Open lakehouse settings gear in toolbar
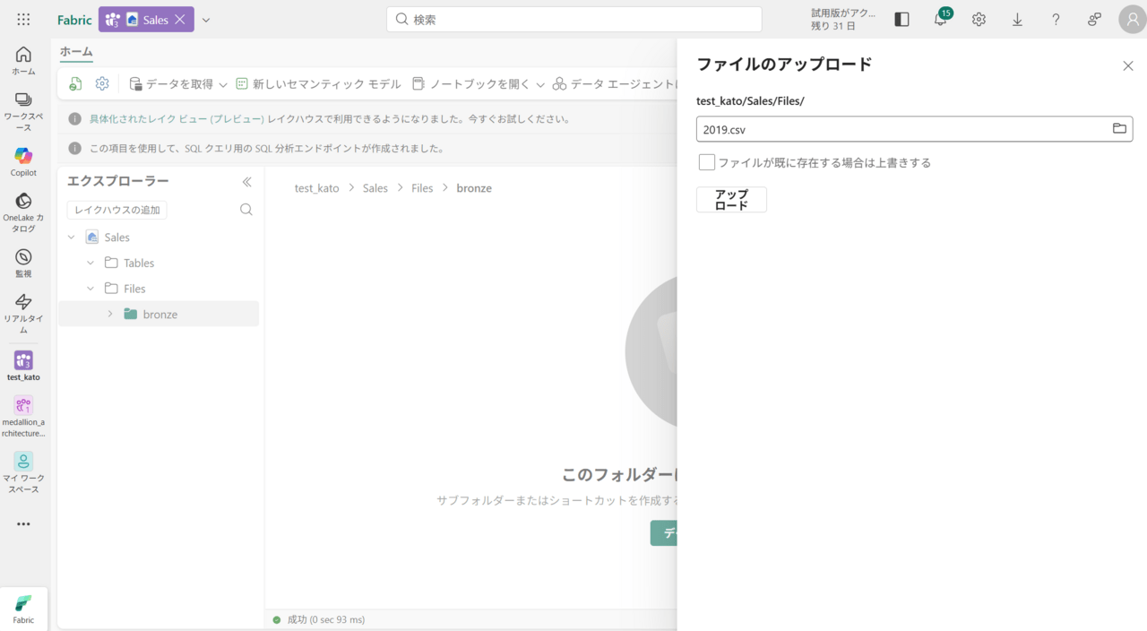 [102, 83]
